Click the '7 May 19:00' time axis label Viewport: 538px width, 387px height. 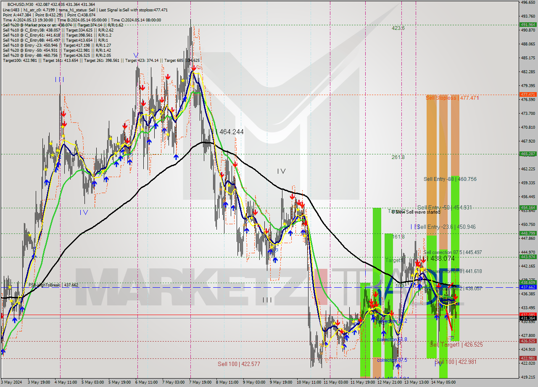[200, 382]
